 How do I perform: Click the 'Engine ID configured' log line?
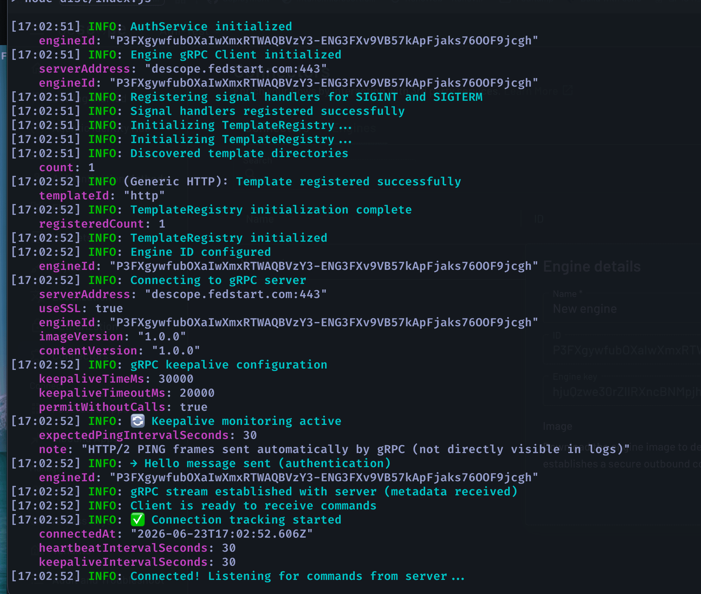(141, 252)
